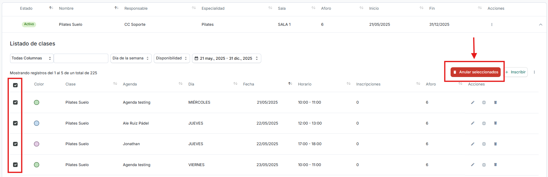Image resolution: width=548 pixels, height=177 pixels.
Task: Click the Listado de clases heading
Action: click(x=32, y=44)
